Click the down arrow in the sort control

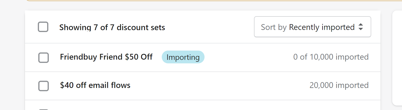pos(361,29)
